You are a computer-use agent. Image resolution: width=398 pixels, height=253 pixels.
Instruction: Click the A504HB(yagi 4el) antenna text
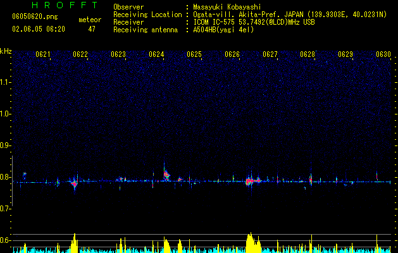tap(223, 30)
